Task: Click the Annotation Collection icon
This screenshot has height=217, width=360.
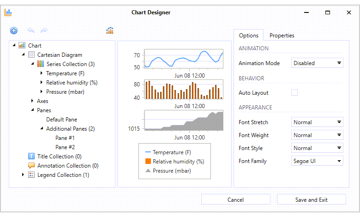Action: [x=31, y=166]
